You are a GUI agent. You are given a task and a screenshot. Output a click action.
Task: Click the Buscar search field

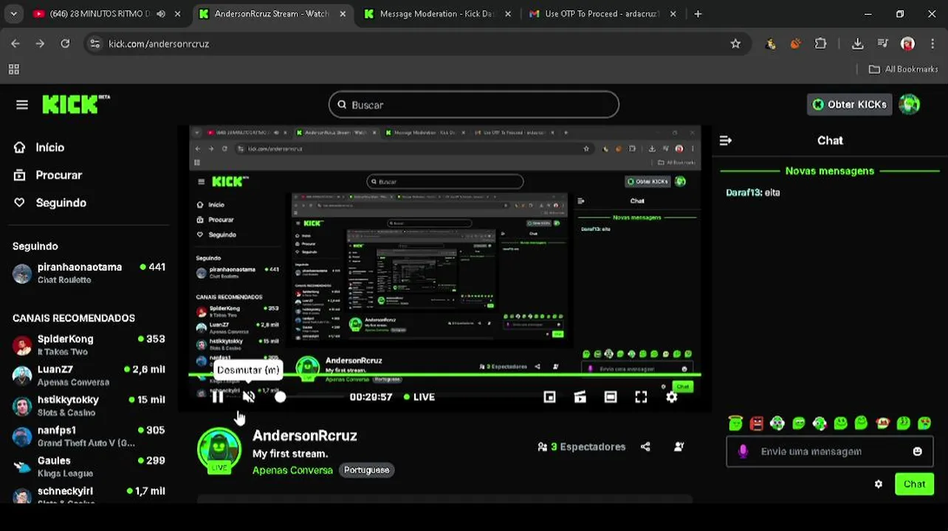tap(473, 105)
